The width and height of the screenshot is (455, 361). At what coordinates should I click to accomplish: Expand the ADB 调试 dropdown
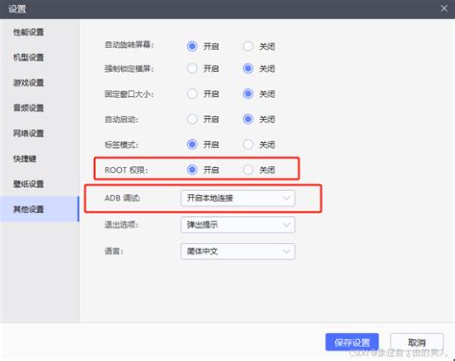(238, 198)
